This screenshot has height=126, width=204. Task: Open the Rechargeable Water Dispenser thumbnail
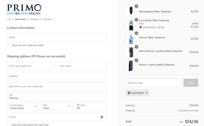coord(131,11)
